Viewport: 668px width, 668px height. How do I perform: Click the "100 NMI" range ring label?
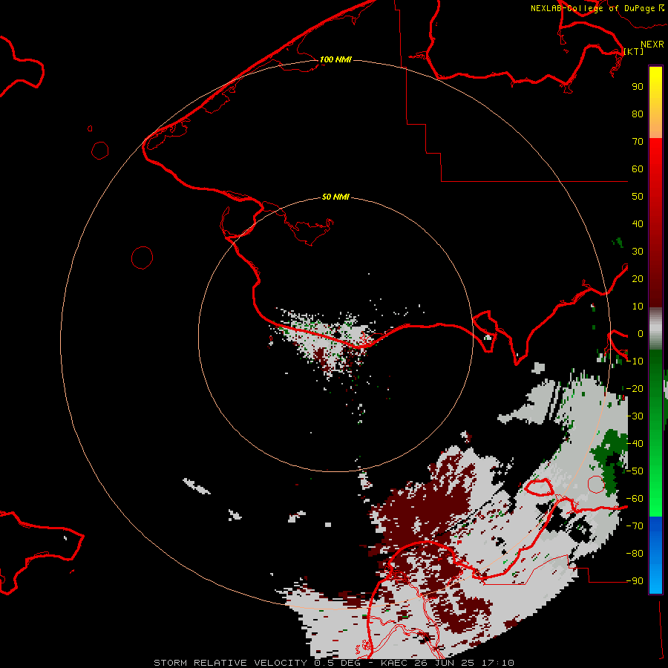click(x=335, y=59)
